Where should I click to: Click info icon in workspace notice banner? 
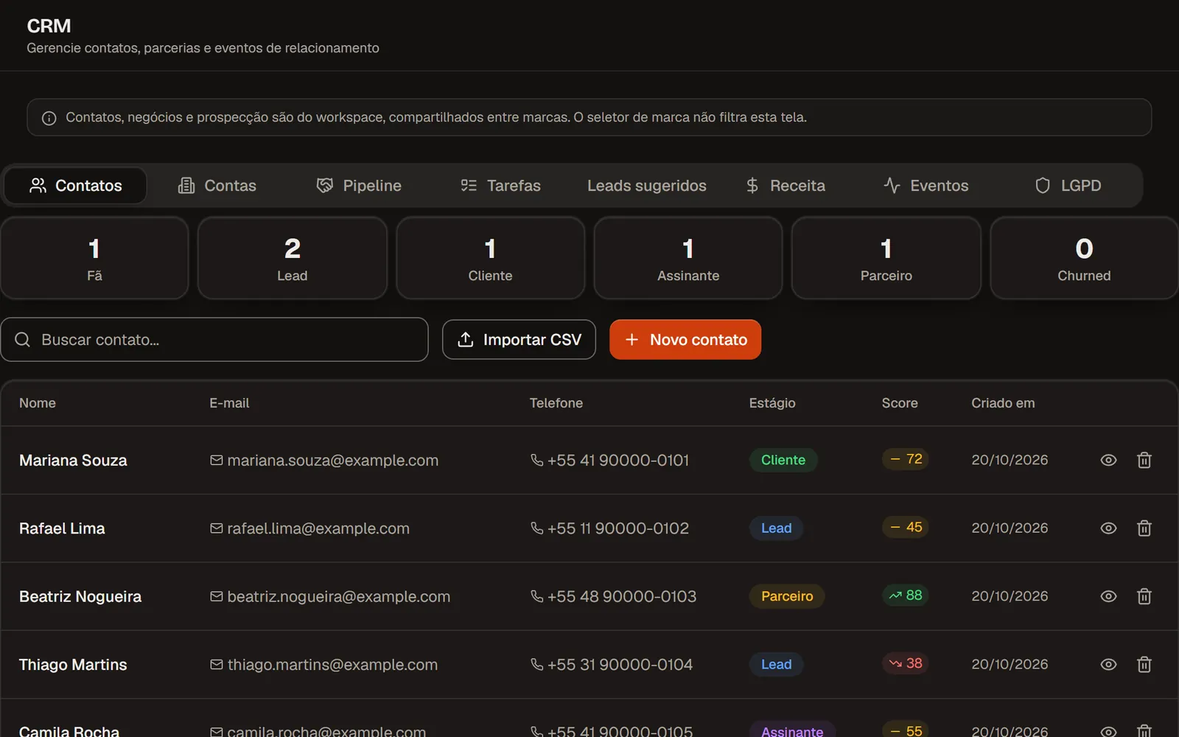coord(49,118)
